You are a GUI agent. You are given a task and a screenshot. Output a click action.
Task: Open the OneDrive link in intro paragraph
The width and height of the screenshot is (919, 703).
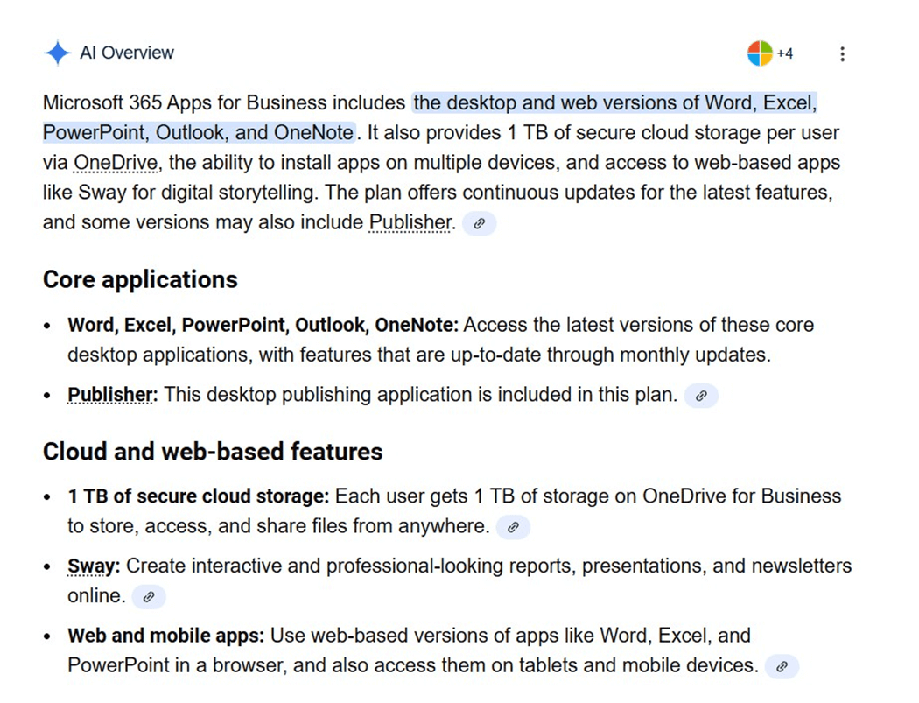click(x=116, y=163)
